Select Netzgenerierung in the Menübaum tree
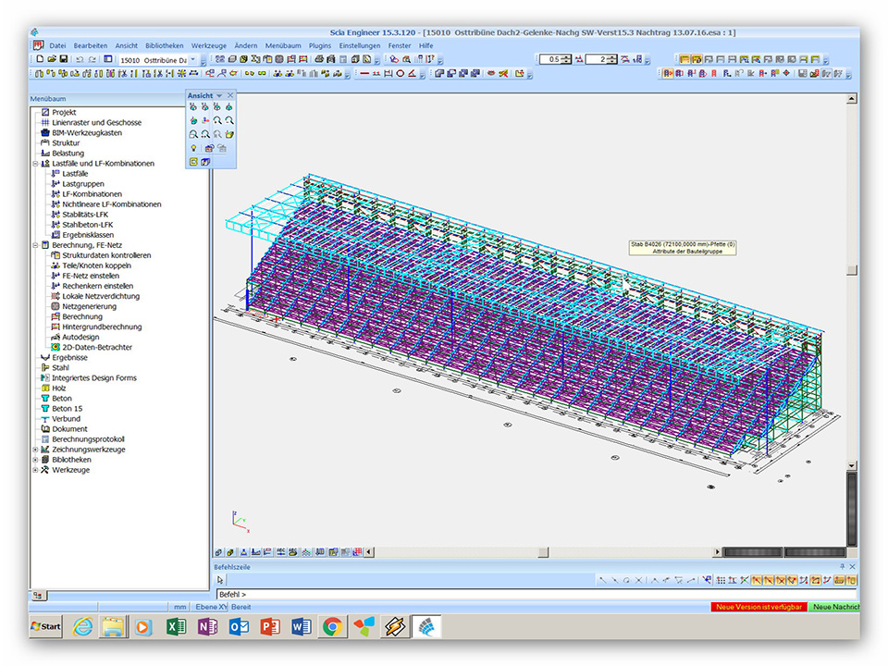 89,306
